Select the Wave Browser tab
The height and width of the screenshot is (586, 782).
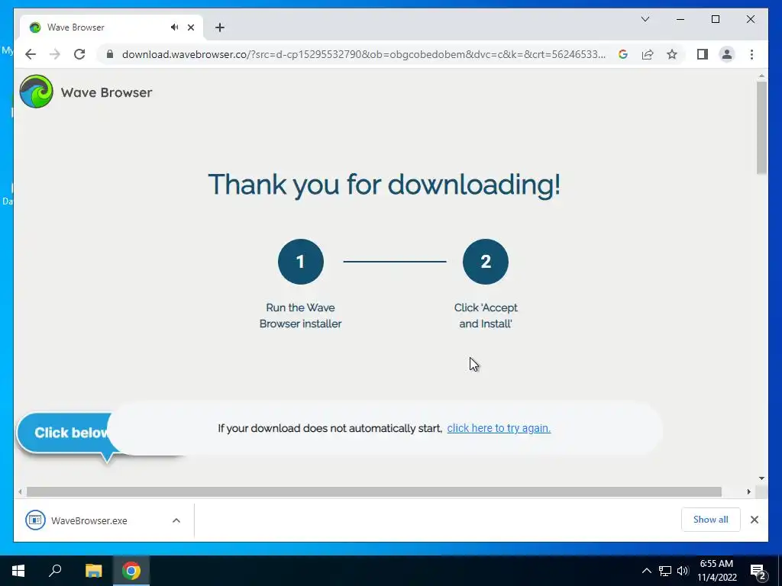111,27
